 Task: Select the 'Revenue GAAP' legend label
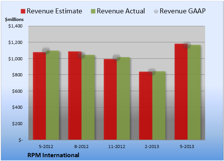[x=182, y=11]
